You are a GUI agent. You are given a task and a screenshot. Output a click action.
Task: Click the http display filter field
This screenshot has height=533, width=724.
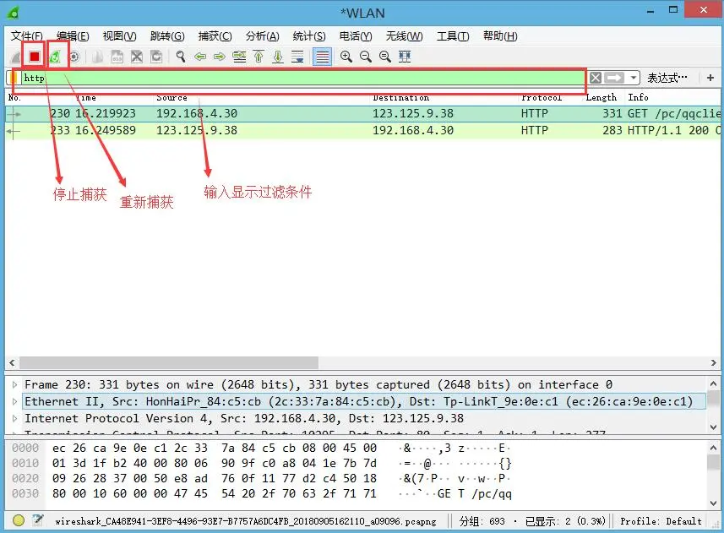[x=304, y=78]
